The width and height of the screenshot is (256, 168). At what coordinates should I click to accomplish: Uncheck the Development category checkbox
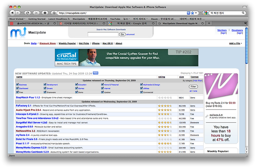coord(45,85)
